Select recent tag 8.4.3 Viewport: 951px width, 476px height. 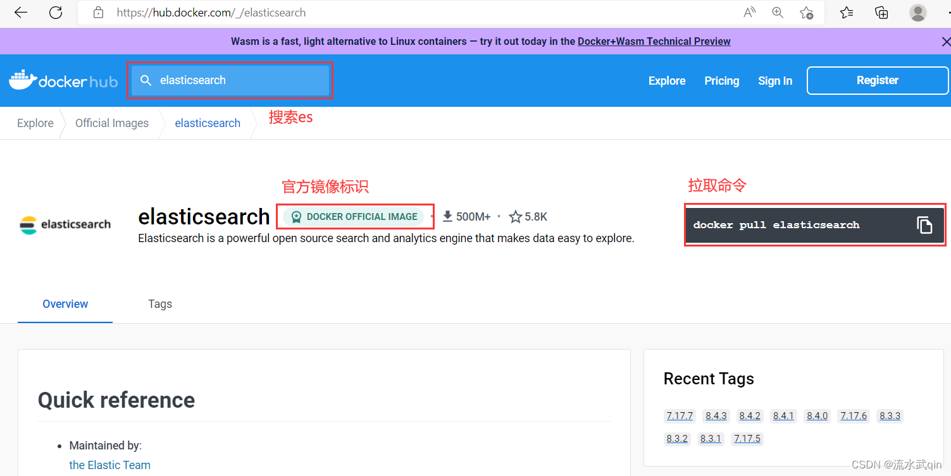point(716,416)
